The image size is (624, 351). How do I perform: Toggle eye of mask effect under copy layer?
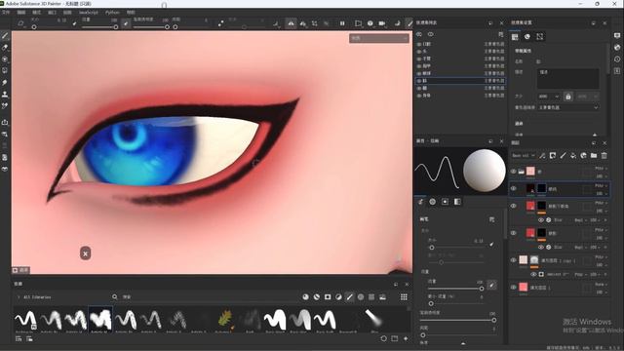point(533,274)
